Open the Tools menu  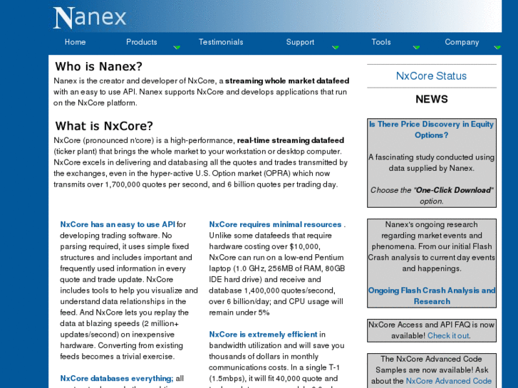[381, 42]
